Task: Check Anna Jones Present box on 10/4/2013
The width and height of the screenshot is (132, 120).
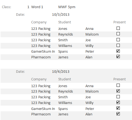Action: [x=118, y=85]
